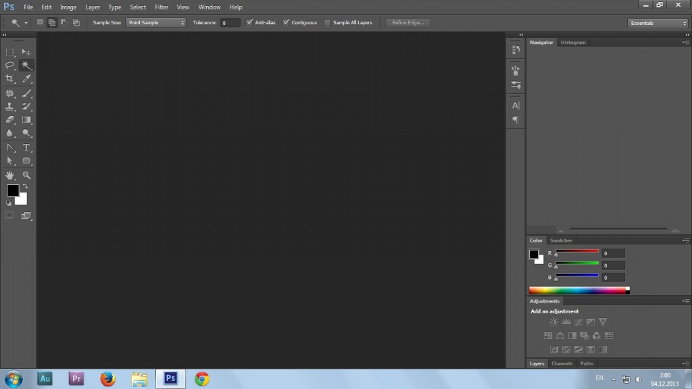Open the Character panel icon
The width and height of the screenshot is (692, 389).
[x=516, y=105]
